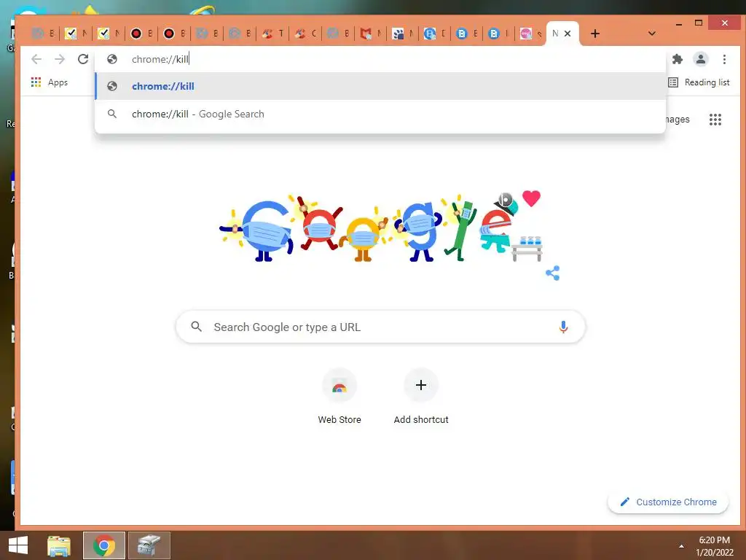
Task: Click the Apps shortcut in the bookmarks bar
Action: (50, 82)
